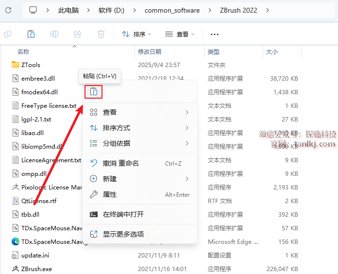The width and height of the screenshot is (338, 274).
Task: Click the 38,720 KB size cell
Action: [284, 79]
